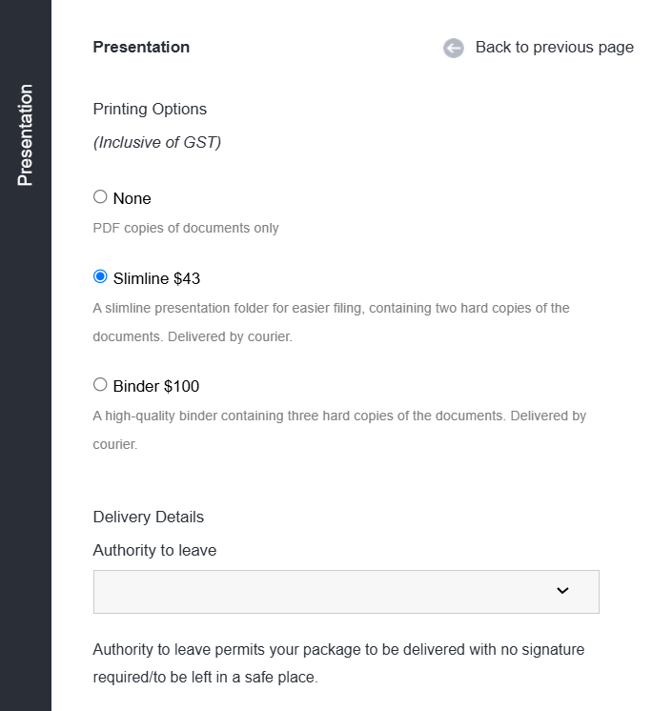Click the Inclusive of GST note
This screenshot has height=711, width=652.
point(157,142)
